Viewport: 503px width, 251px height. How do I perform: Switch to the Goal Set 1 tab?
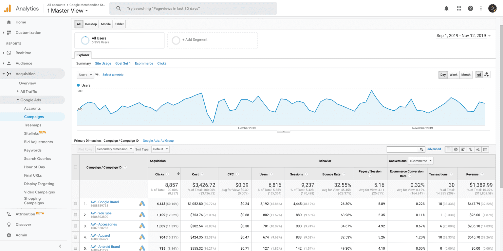[x=123, y=63]
